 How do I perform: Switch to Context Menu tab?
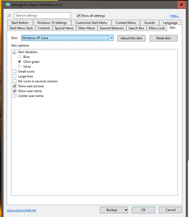[126, 23]
